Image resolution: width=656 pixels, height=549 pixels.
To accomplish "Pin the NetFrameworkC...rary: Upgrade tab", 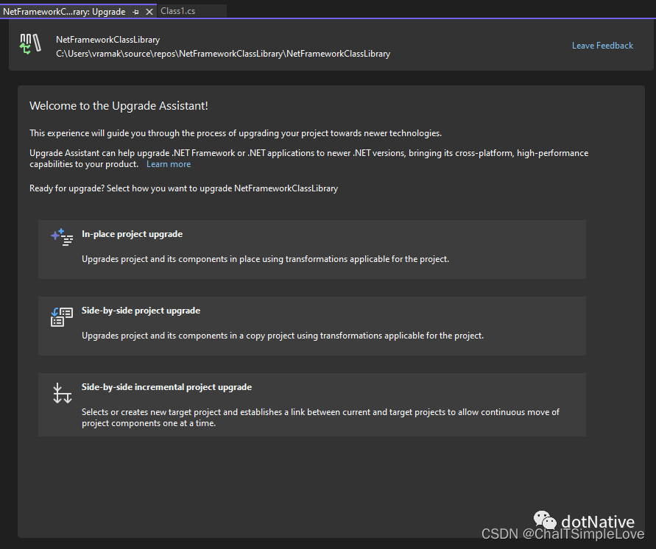I will point(135,12).
